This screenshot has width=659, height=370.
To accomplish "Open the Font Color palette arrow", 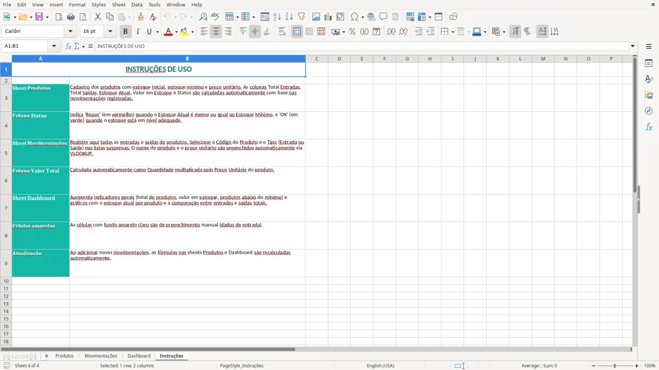I will (176, 32).
